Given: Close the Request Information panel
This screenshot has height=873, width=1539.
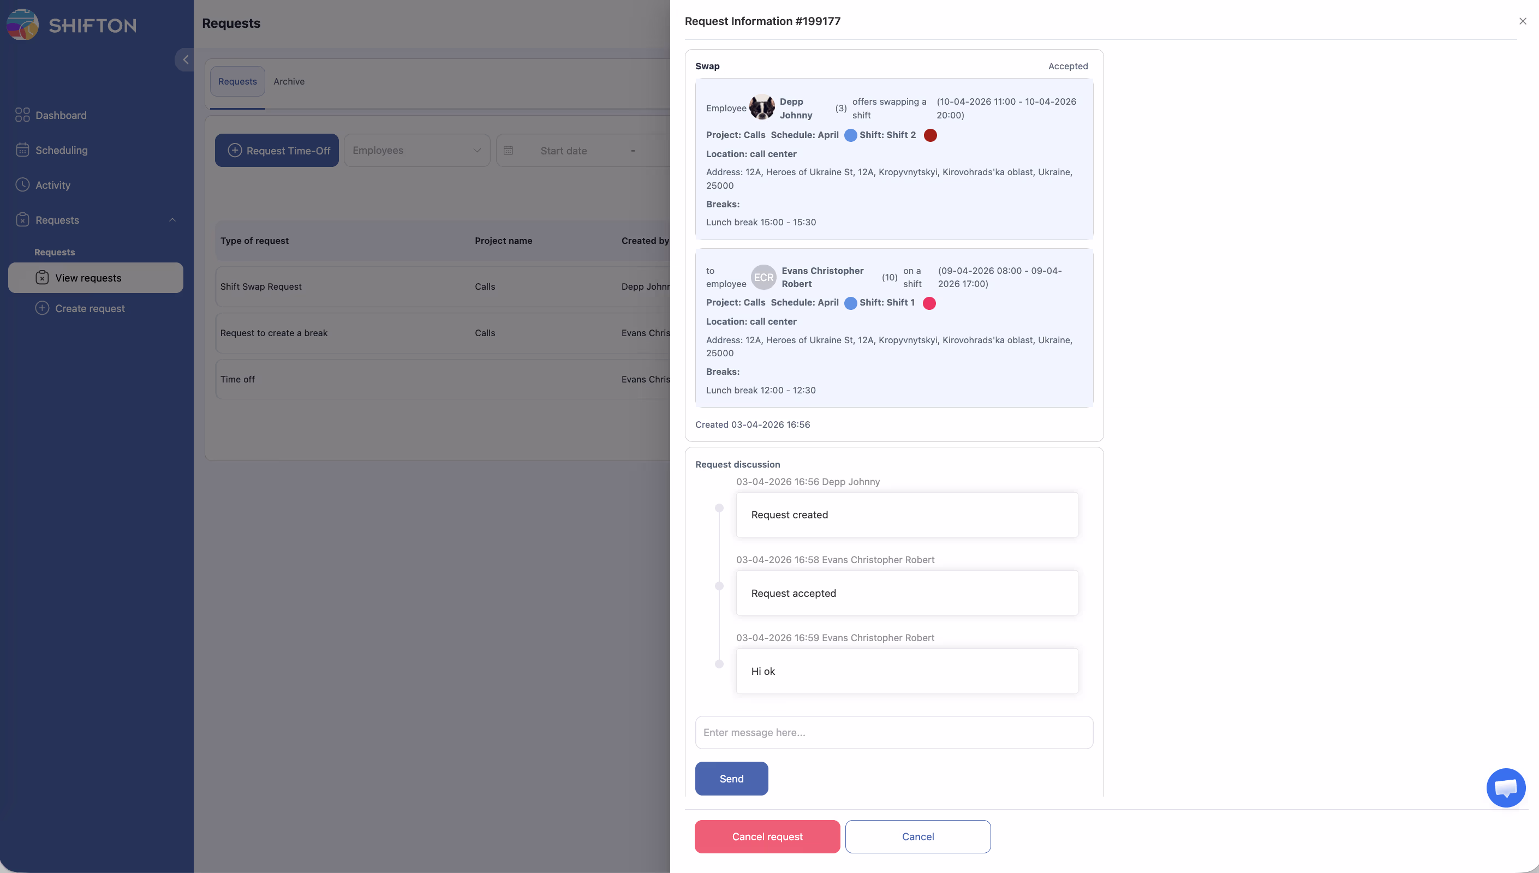Looking at the screenshot, I should (1522, 21).
